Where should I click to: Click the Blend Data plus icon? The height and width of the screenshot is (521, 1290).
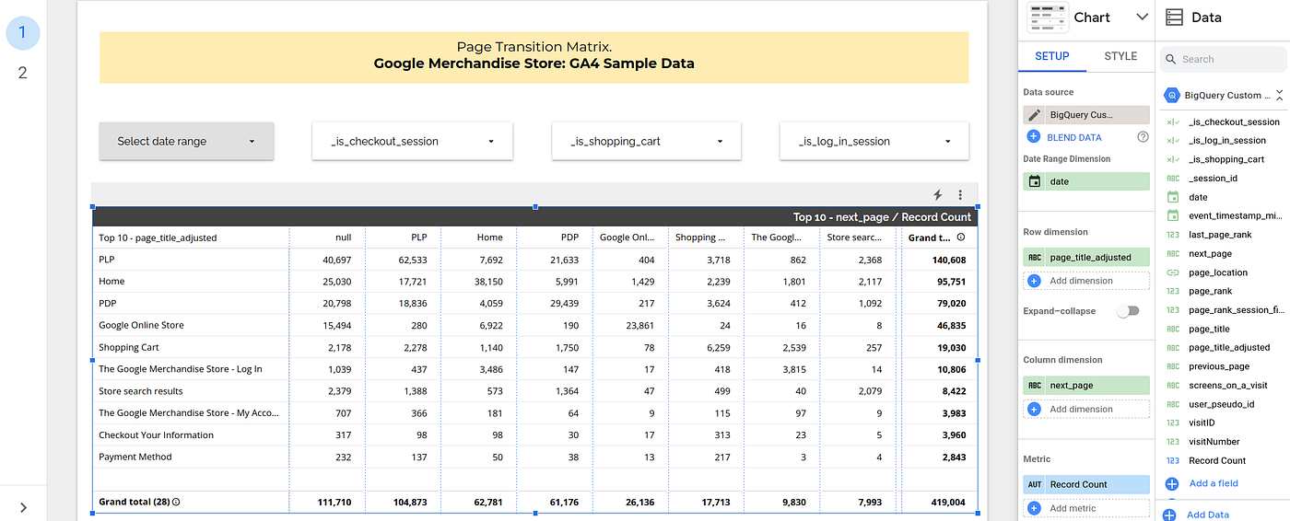(x=1034, y=137)
